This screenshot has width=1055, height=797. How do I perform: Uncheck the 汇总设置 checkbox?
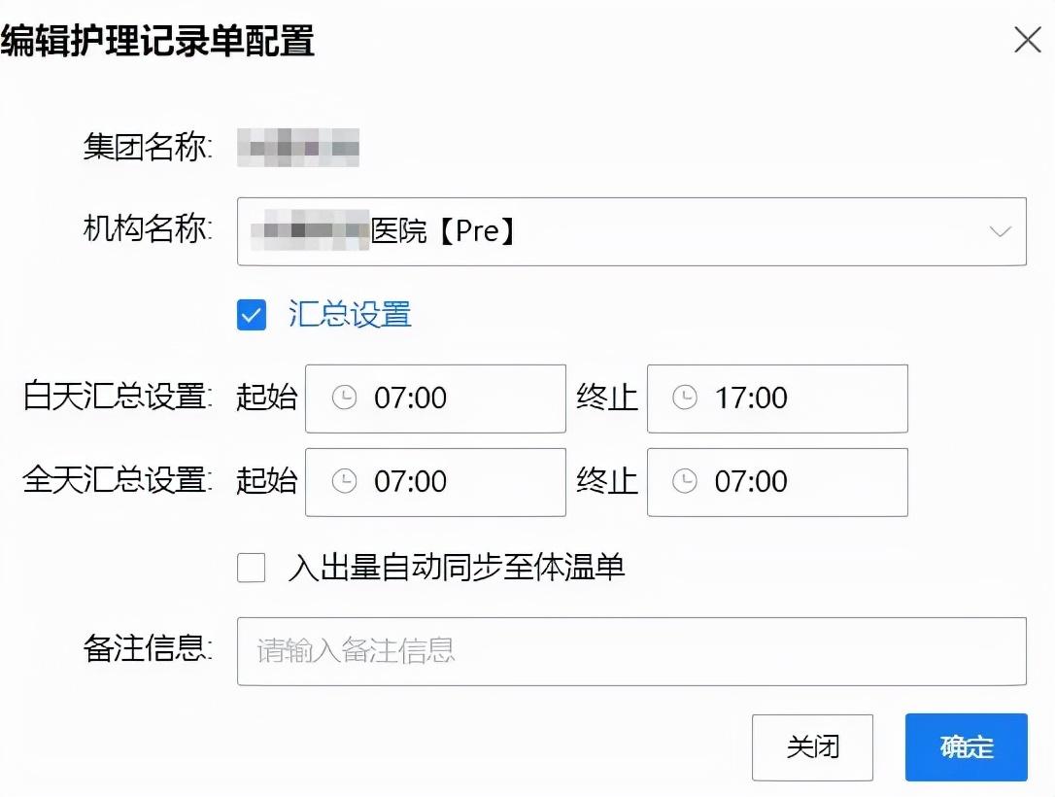pos(252,315)
